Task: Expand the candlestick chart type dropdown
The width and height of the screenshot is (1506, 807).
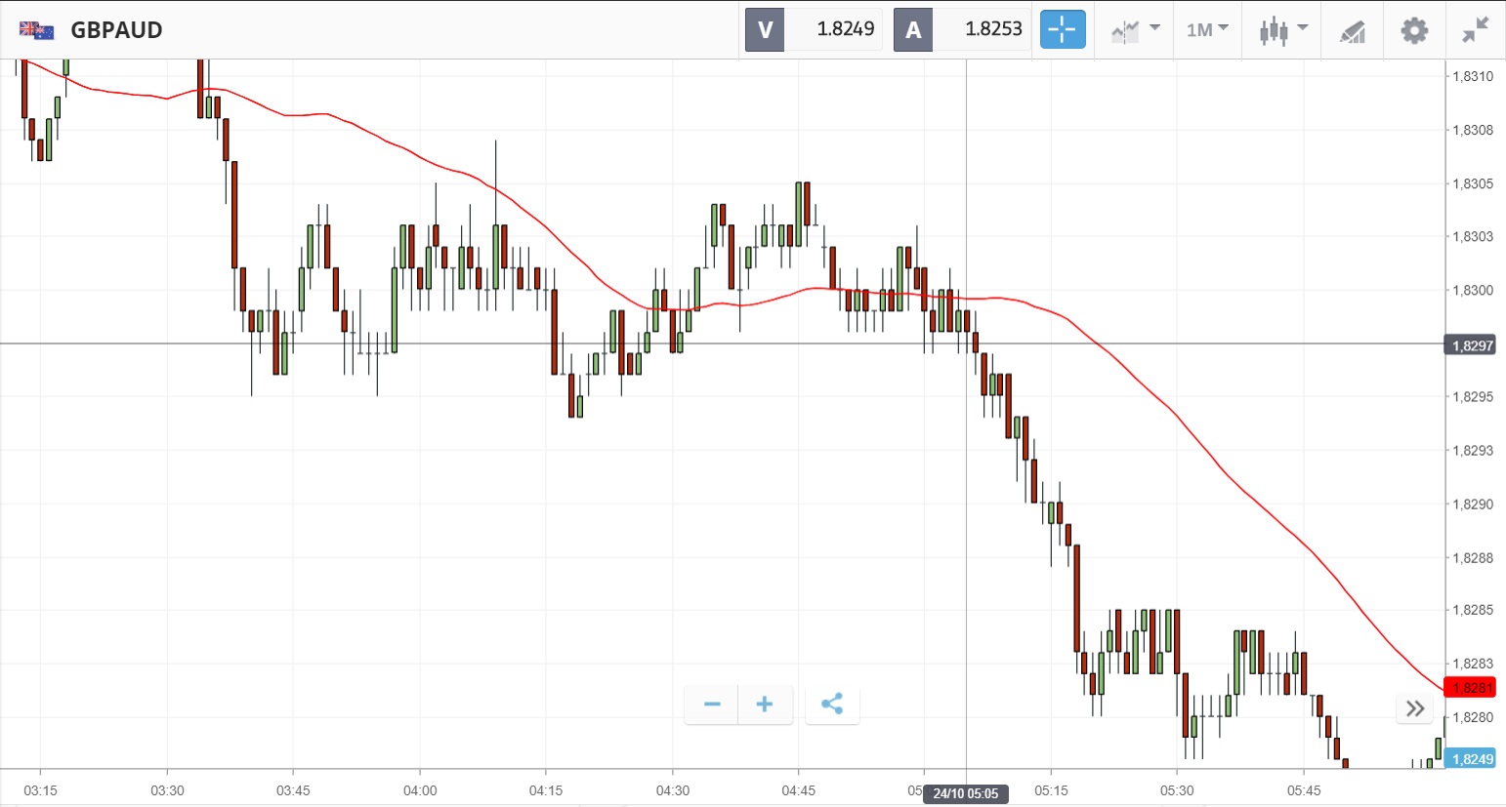Action: tap(1283, 30)
